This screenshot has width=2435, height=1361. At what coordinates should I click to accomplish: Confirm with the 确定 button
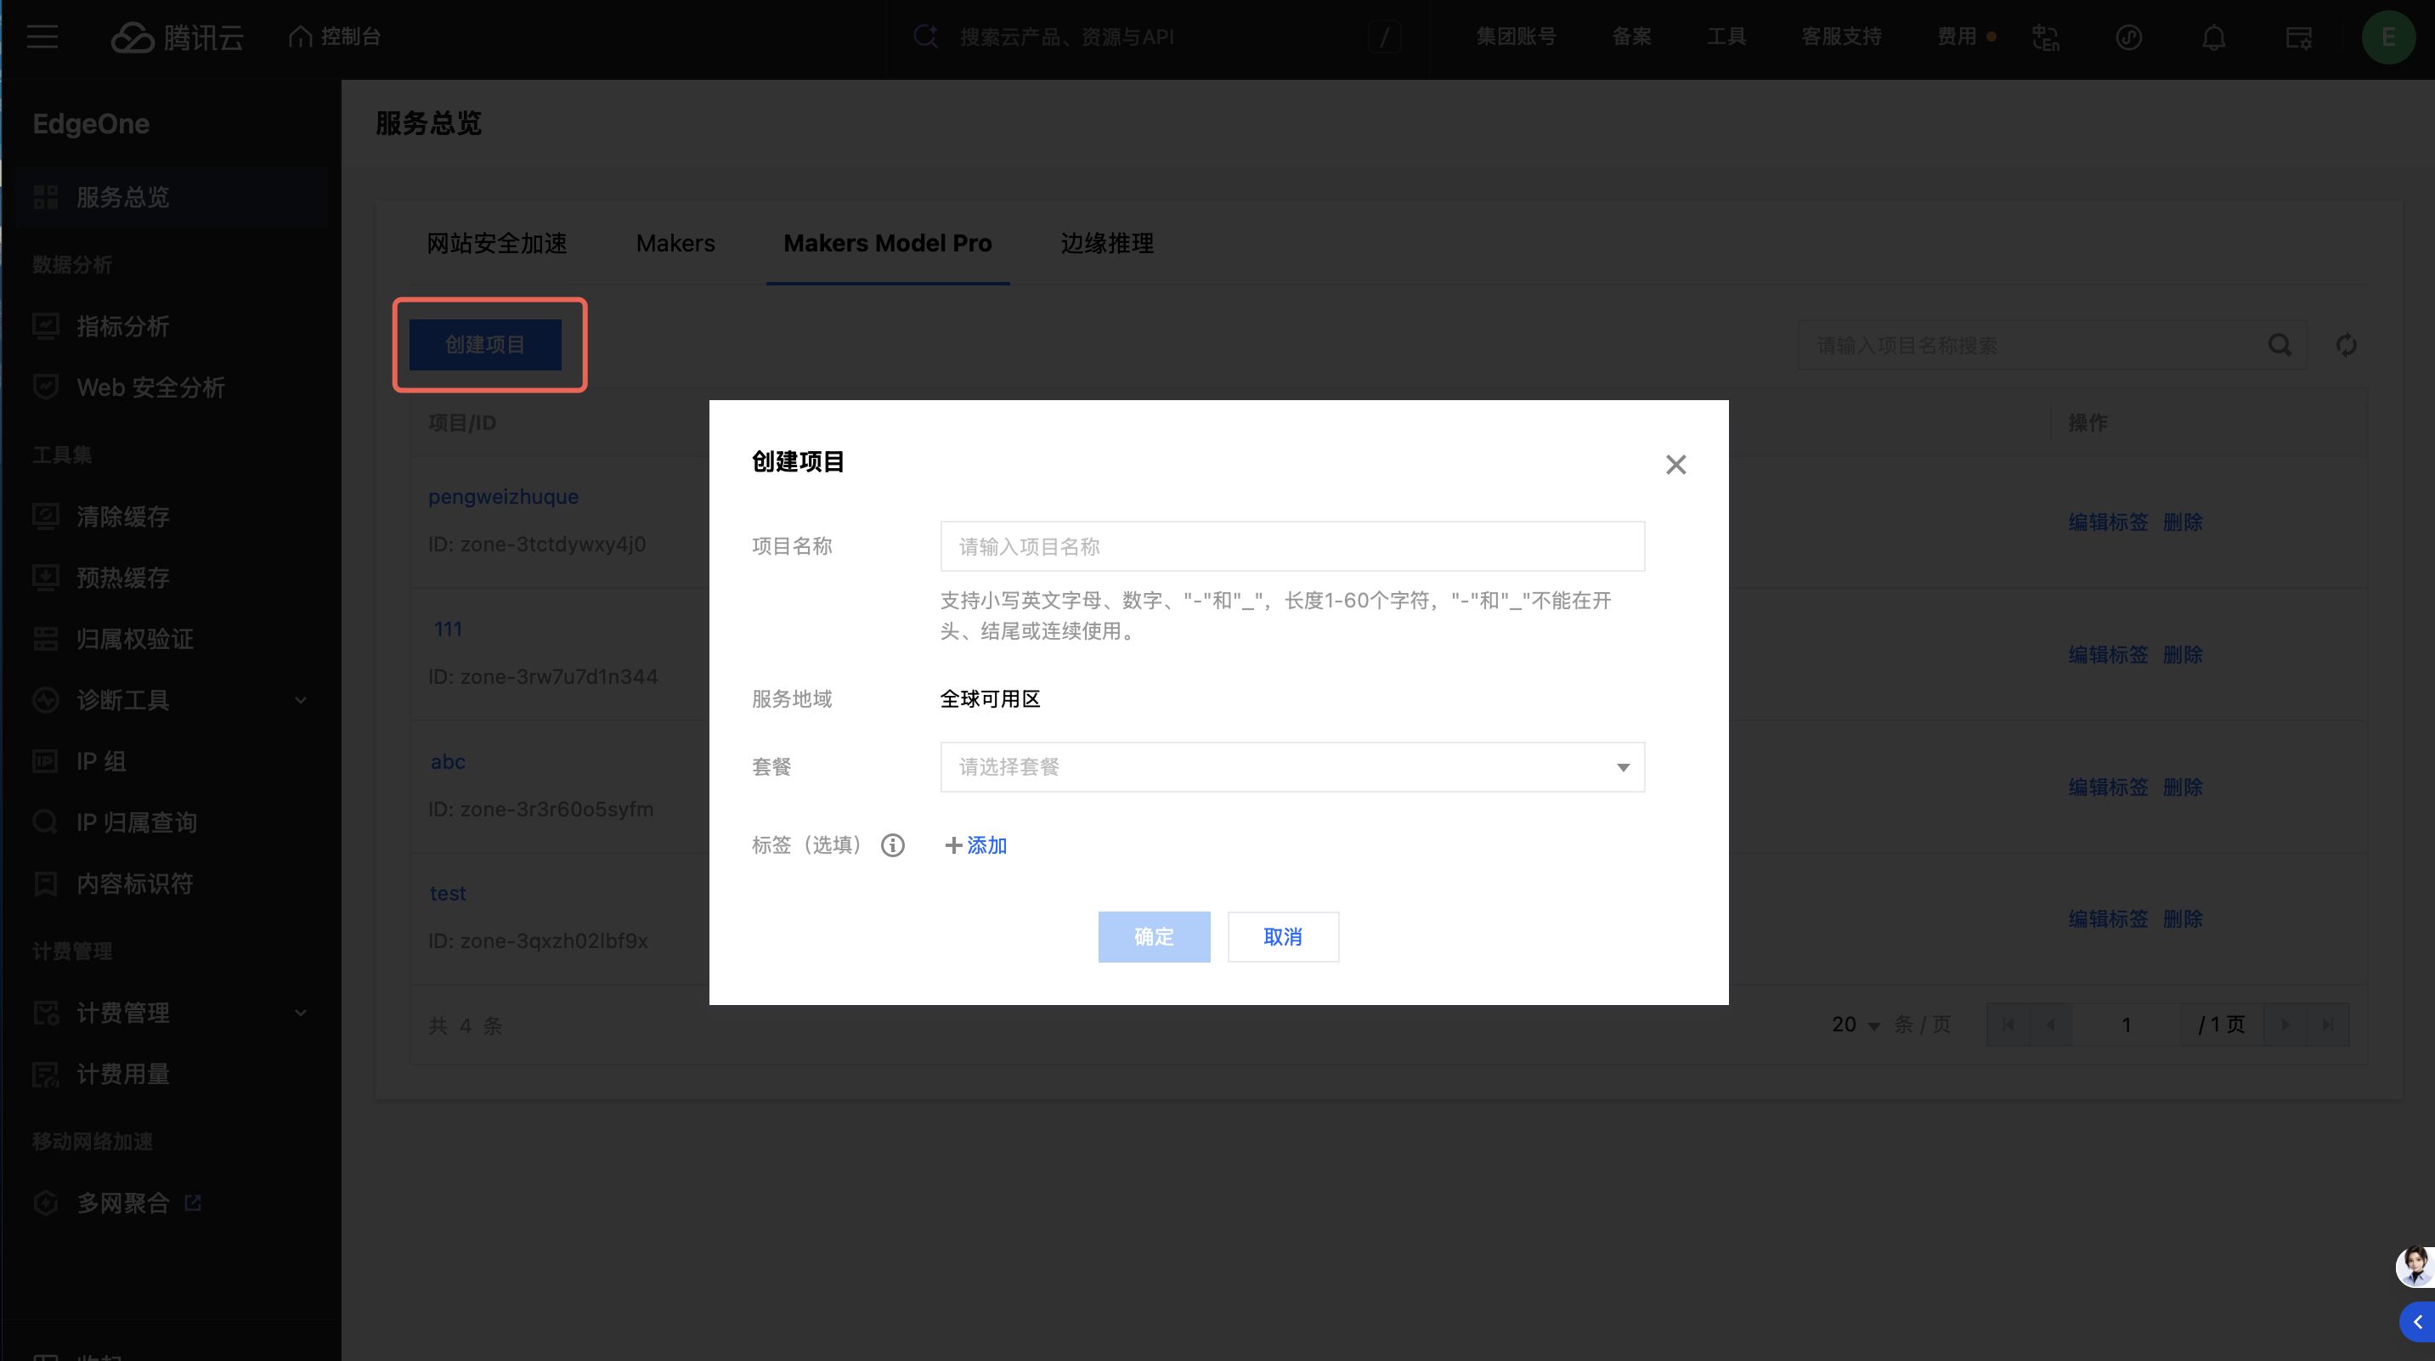click(x=1154, y=936)
